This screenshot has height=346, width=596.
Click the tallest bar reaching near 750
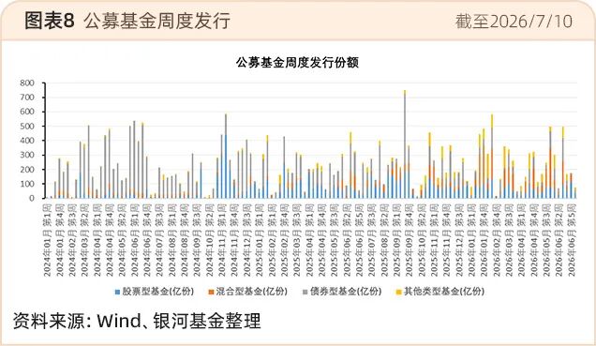tap(405, 144)
